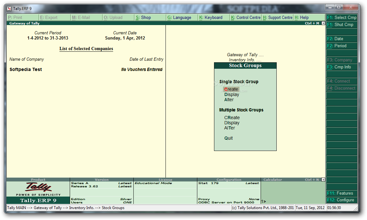The image size is (367, 220).
Task: Click 'No Vouchers Entered' text
Action: [x=142, y=69]
